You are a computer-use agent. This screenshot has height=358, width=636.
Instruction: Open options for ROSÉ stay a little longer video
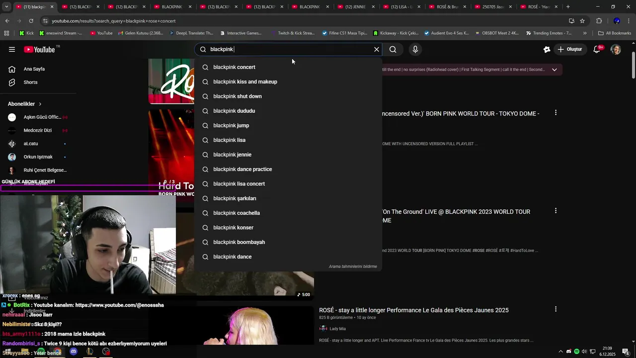click(556, 309)
